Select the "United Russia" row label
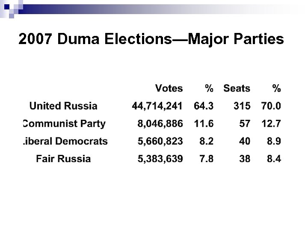 click(x=63, y=106)
